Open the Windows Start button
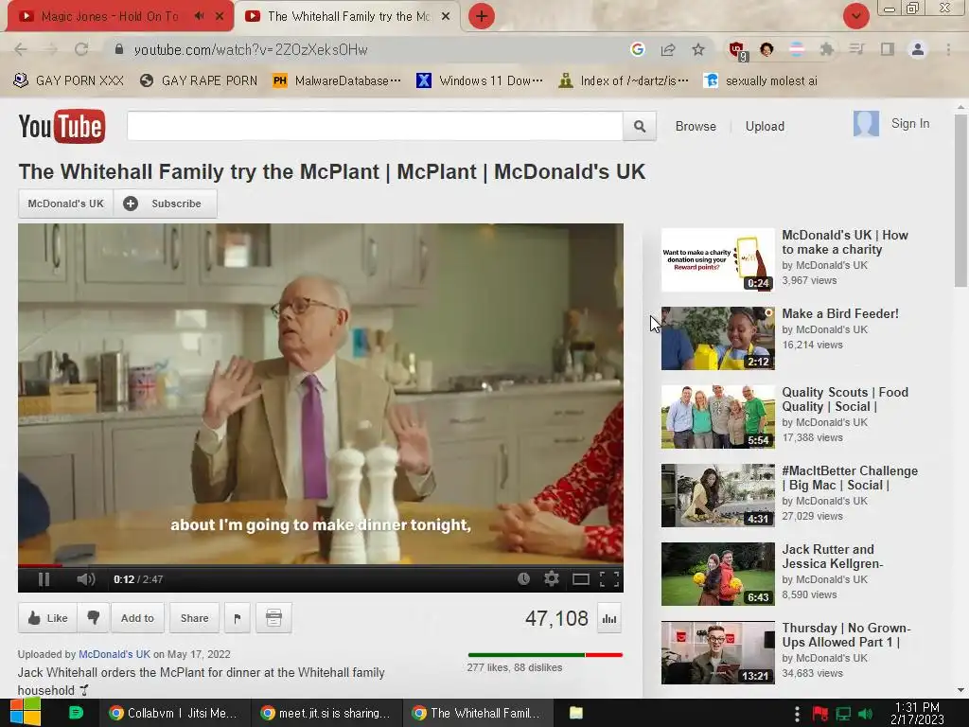Image resolution: width=969 pixels, height=727 pixels. tap(24, 713)
